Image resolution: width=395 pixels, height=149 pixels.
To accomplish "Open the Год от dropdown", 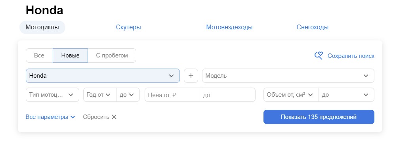I will 100,95.
